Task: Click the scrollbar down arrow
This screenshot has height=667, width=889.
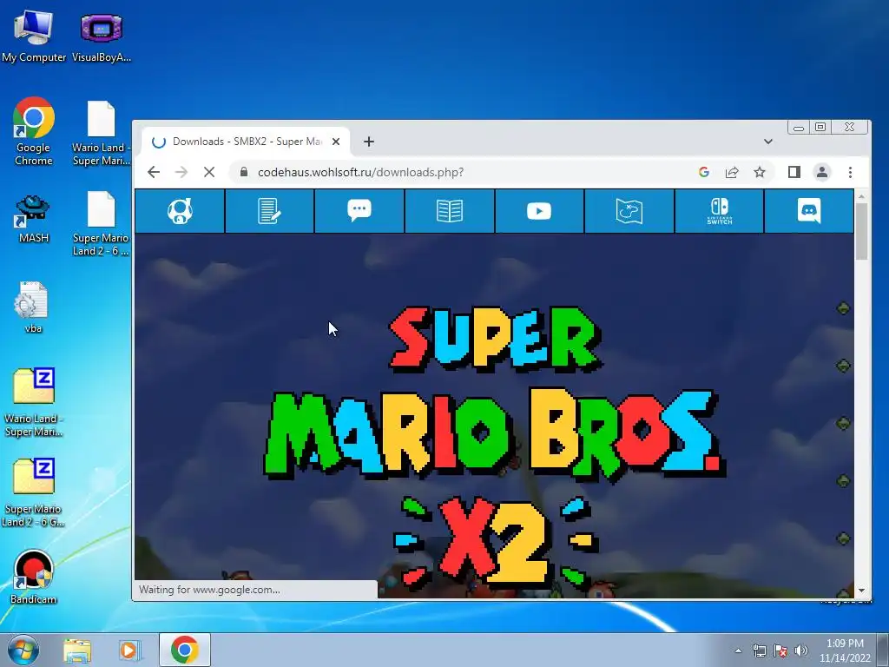Action: point(862,591)
